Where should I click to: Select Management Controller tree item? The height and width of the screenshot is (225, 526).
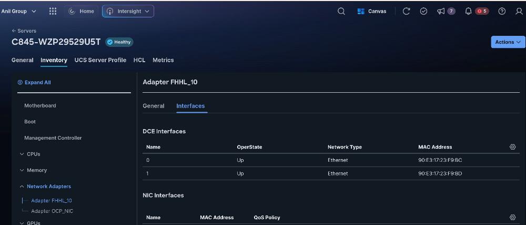click(53, 138)
